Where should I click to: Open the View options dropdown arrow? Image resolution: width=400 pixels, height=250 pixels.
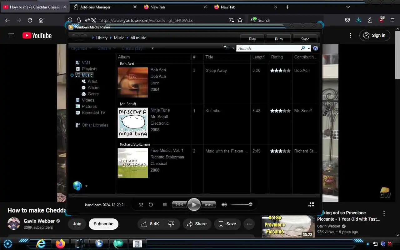(233, 48)
